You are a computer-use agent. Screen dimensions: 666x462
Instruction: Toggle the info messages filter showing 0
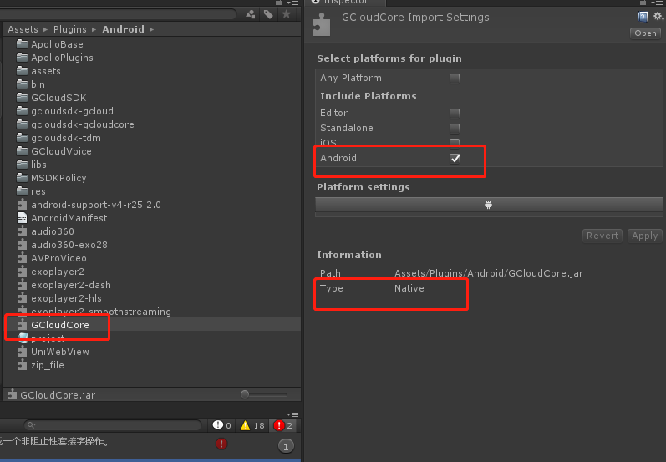(x=222, y=425)
